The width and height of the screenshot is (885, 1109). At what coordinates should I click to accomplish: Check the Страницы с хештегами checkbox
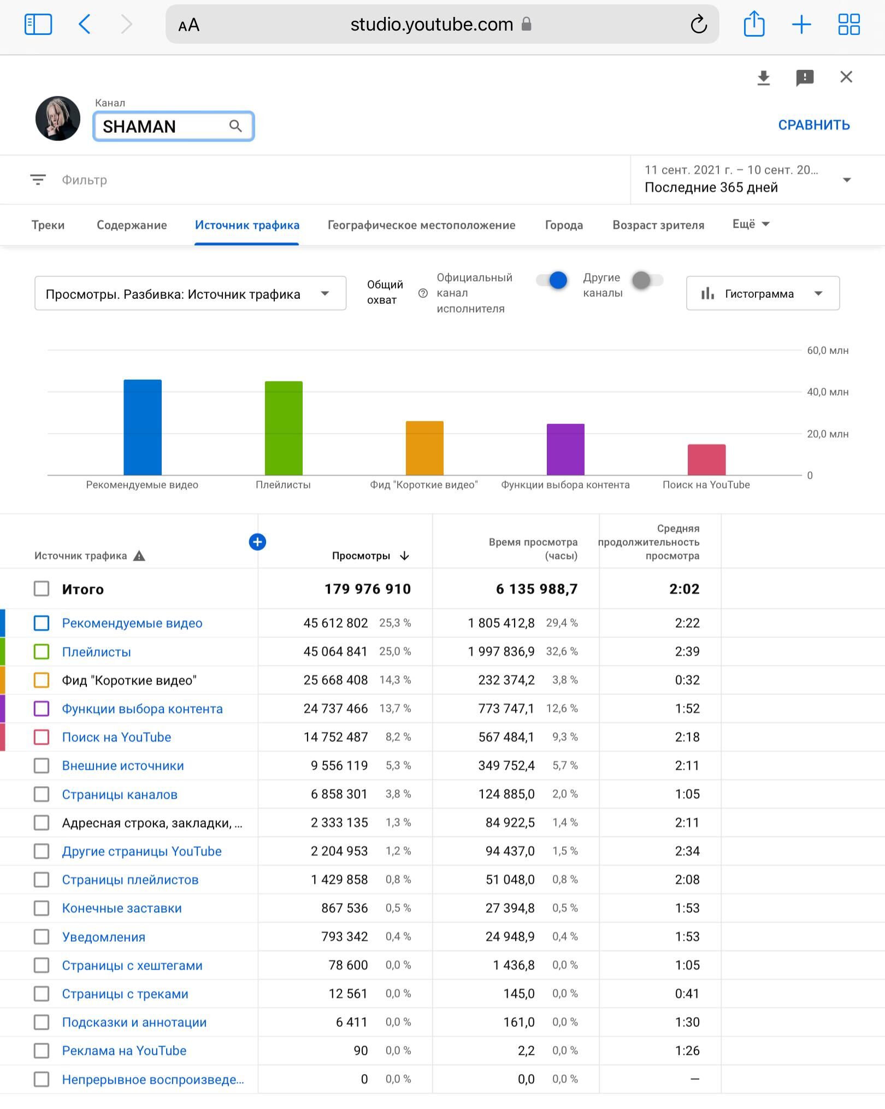point(42,965)
